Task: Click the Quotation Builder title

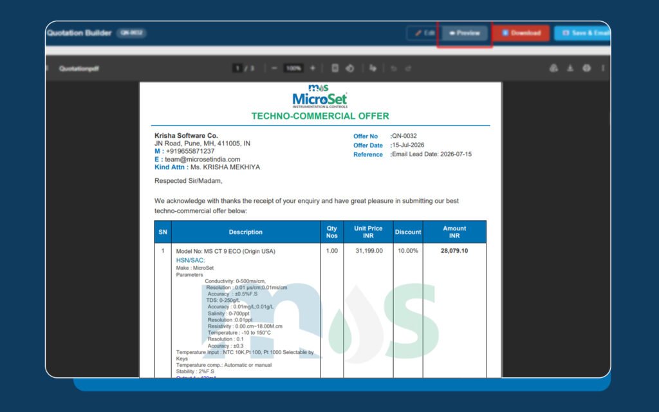Action: pos(79,33)
